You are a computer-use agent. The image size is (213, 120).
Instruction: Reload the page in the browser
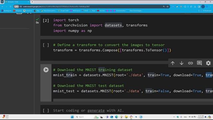(10, 7)
